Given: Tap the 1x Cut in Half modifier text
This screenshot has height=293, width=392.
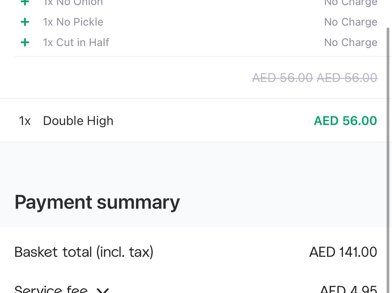Looking at the screenshot, I should click(x=76, y=42).
